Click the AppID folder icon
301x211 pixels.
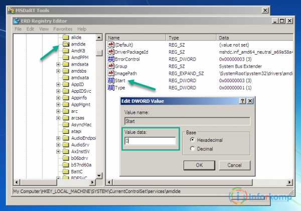click(66, 84)
